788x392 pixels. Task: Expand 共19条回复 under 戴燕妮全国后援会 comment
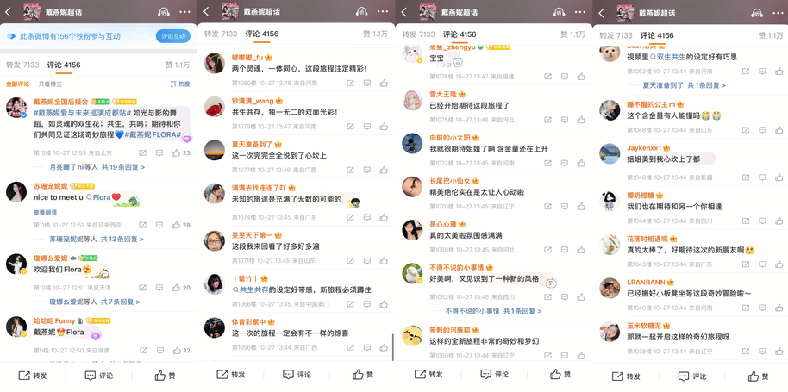[123, 166]
